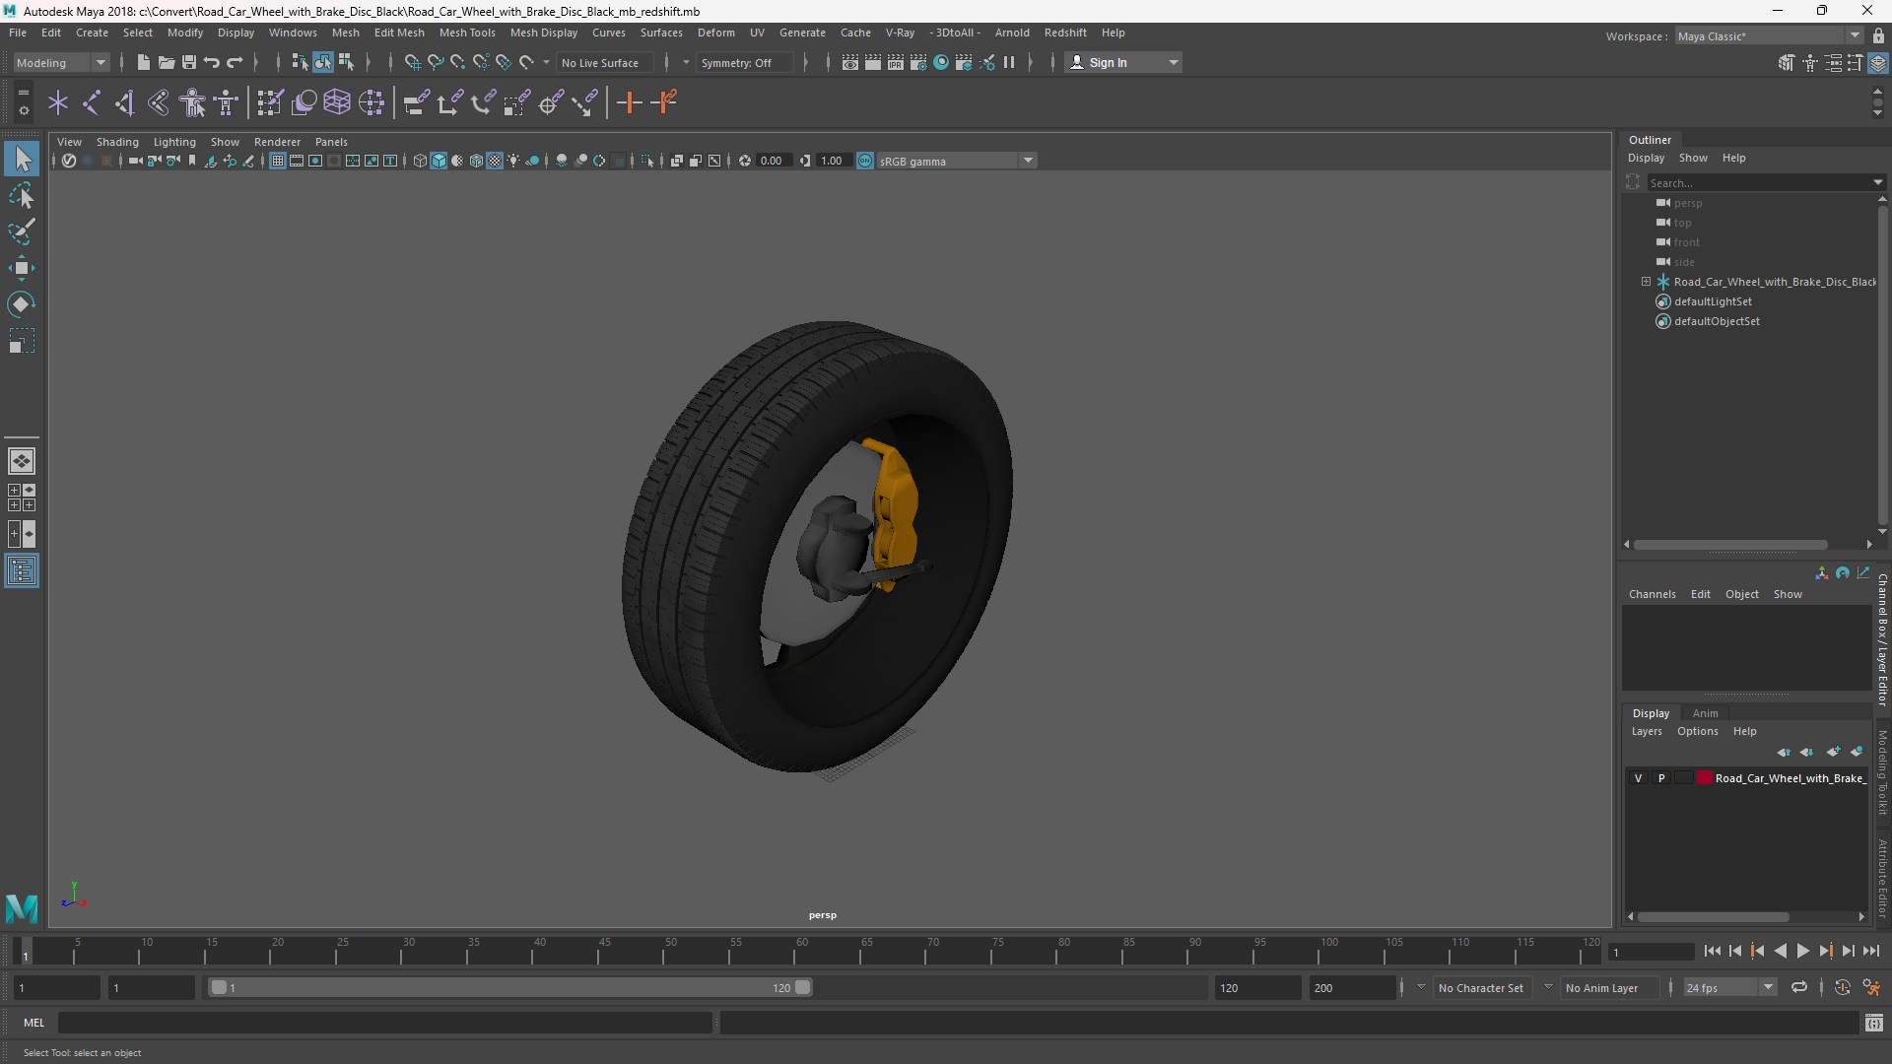This screenshot has width=1892, height=1064.
Task: Activate the Lasso Select tool
Action: coord(22,195)
